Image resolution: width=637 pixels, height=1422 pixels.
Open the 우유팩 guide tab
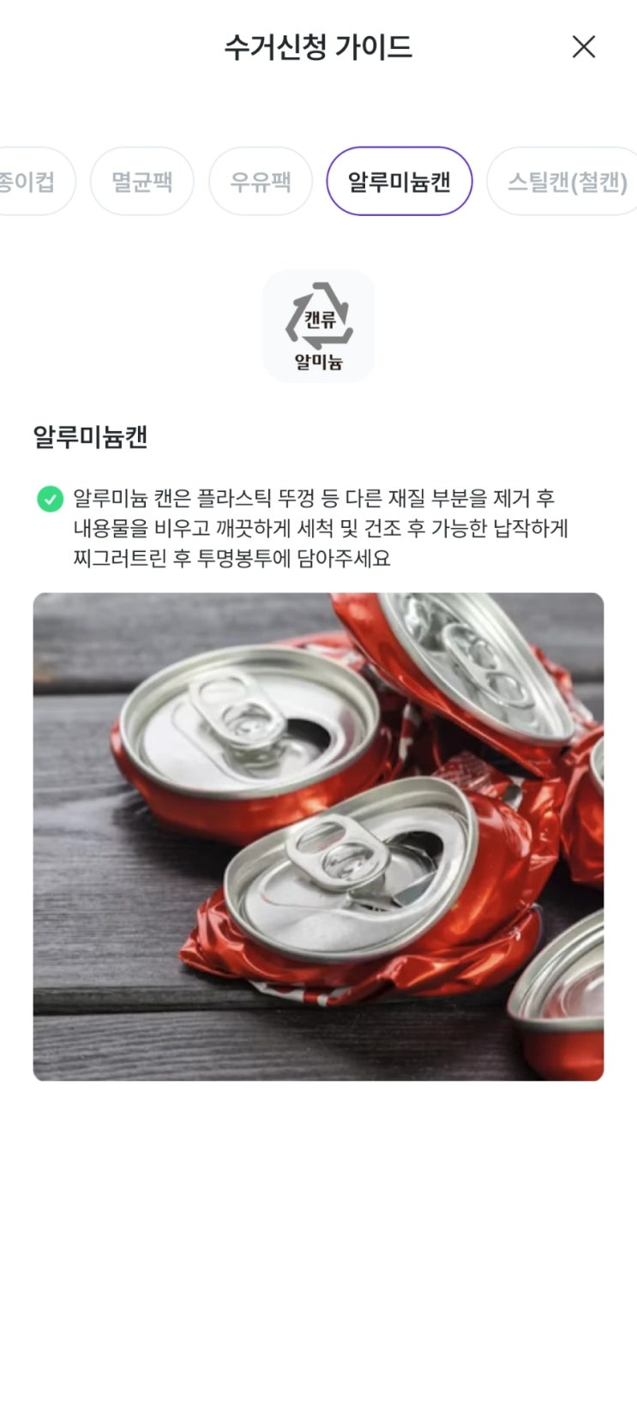click(261, 182)
